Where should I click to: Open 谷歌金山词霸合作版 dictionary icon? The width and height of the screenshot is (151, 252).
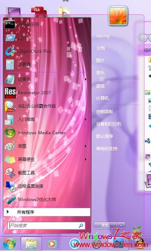coord(10,106)
